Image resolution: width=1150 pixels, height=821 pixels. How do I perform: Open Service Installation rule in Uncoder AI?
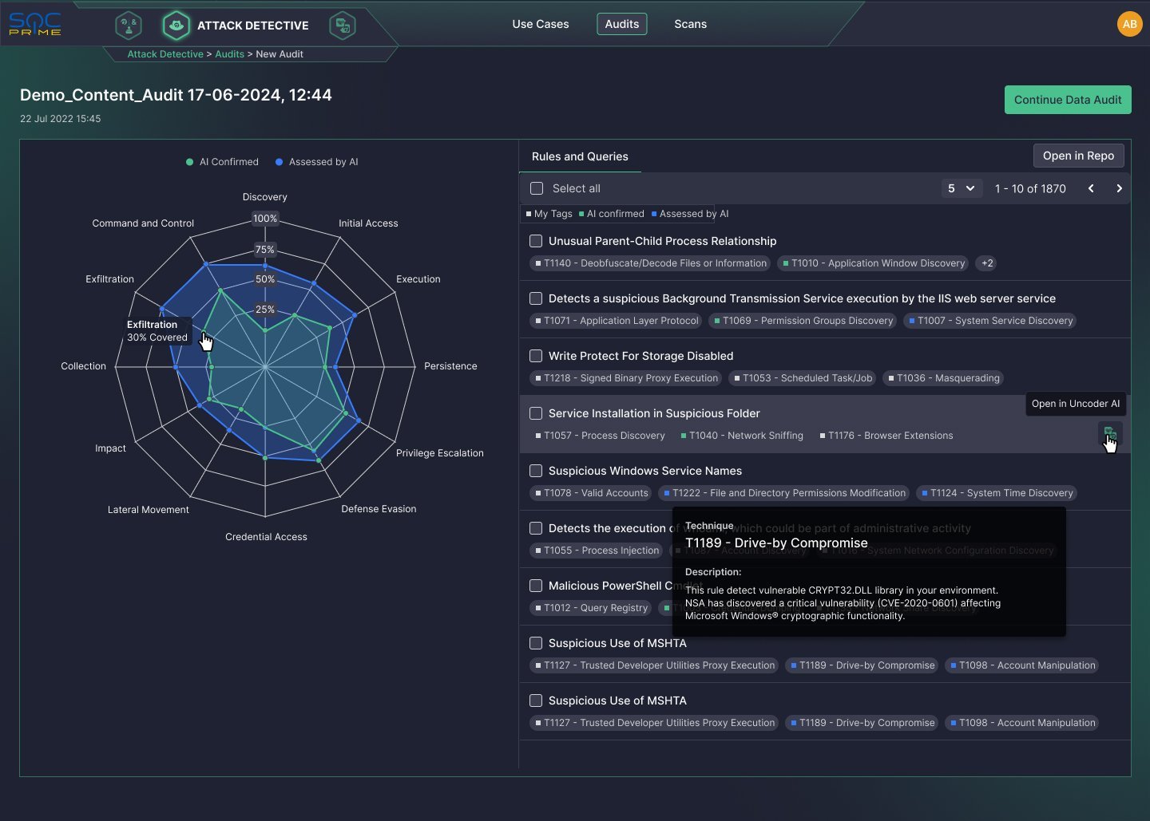tap(1109, 434)
